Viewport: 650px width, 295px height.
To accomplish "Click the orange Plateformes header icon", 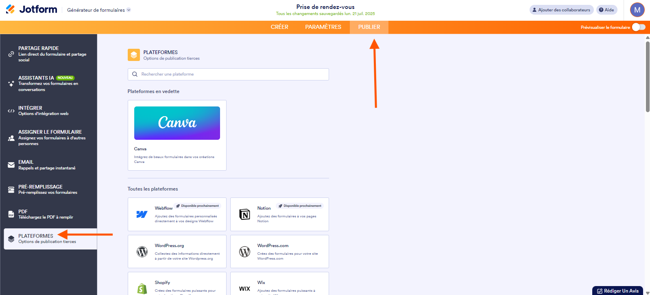I will tap(134, 55).
